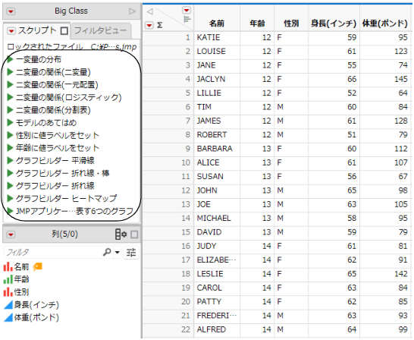Run the 二変量の関係(ロジスティック) script
This screenshot has height=340, width=414.
tap(10, 97)
